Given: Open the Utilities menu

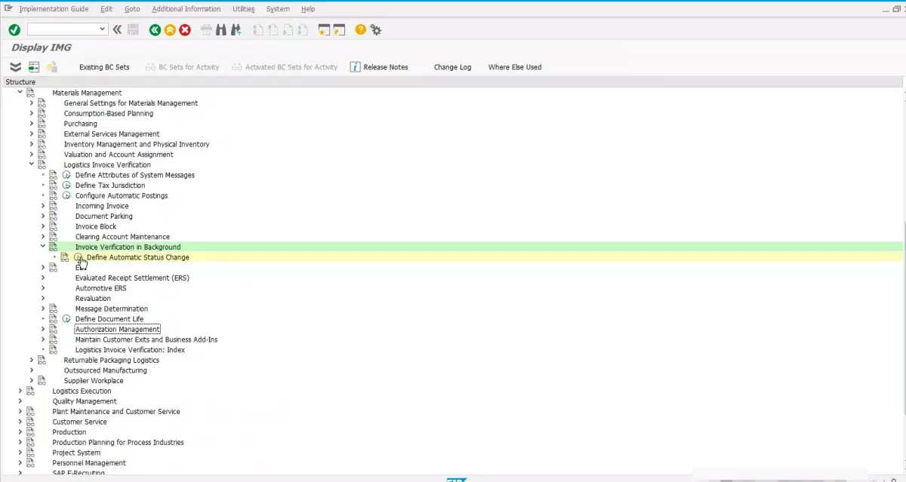Looking at the screenshot, I should (x=244, y=9).
